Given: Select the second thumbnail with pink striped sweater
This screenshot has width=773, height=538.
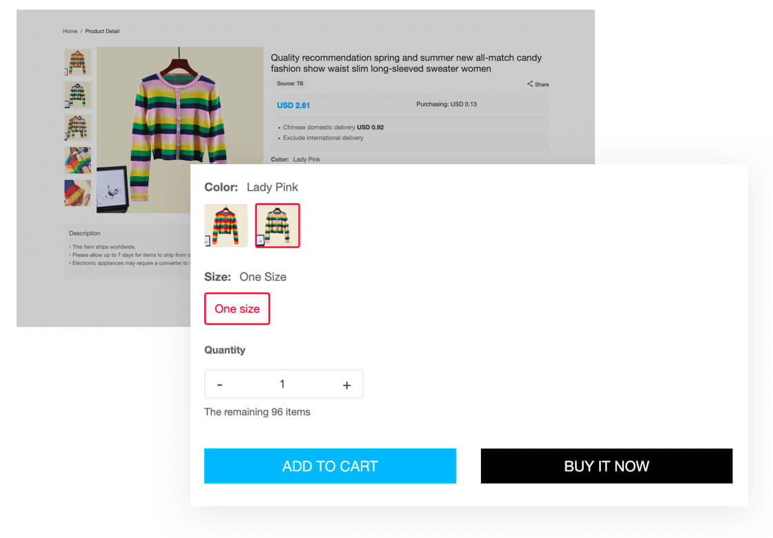Looking at the screenshot, I should click(x=77, y=95).
